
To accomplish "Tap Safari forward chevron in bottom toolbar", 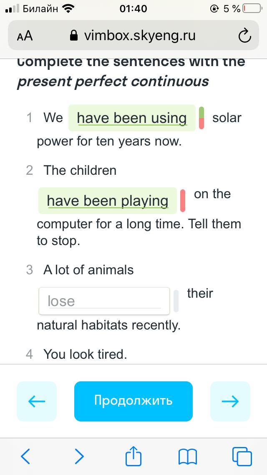I will pyautogui.click(x=79, y=456).
